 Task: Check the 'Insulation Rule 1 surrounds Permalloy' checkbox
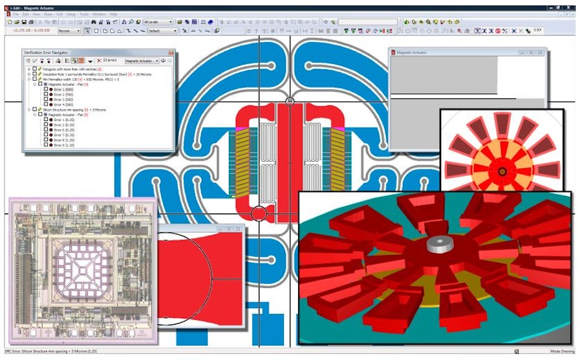(34, 74)
